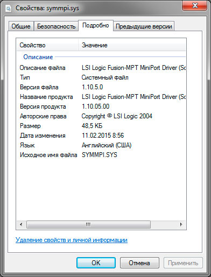
Task: Close the symmpi.sys properties window
Action: (x=195, y=5)
